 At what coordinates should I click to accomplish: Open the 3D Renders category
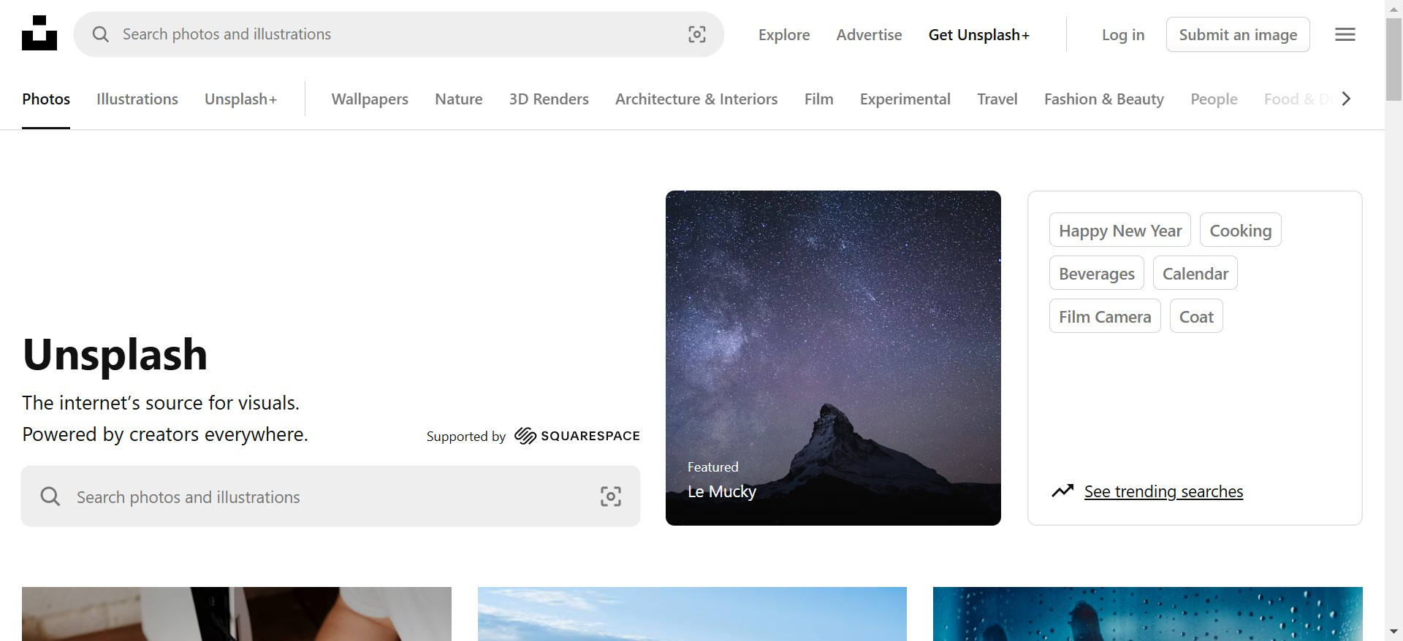pos(549,99)
